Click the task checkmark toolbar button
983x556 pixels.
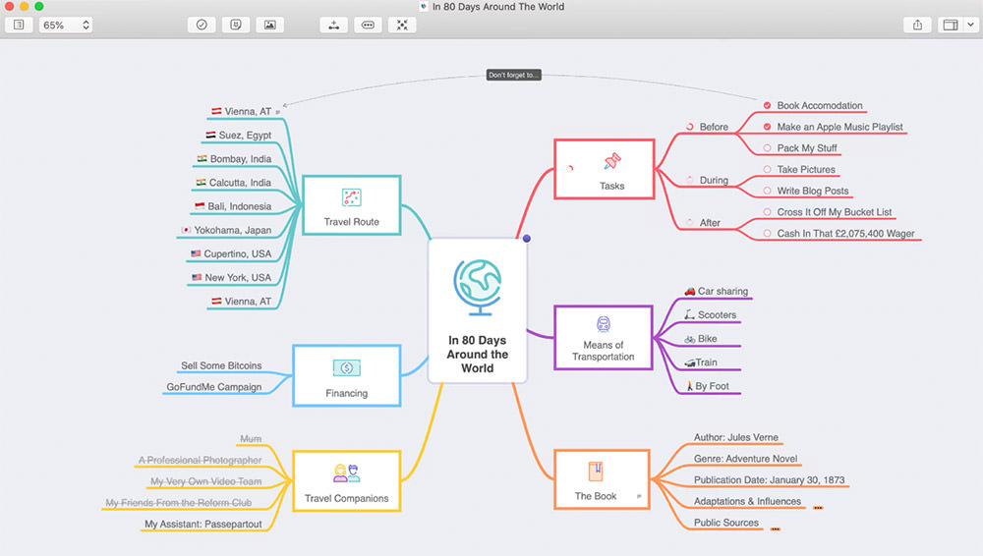point(202,26)
